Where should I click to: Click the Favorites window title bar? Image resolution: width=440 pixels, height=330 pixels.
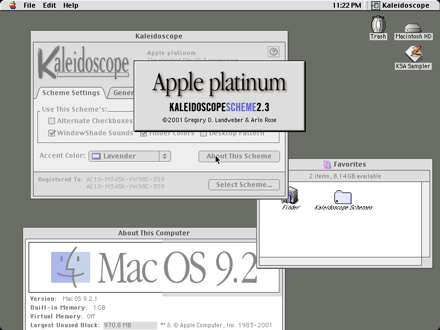pyautogui.click(x=360, y=164)
